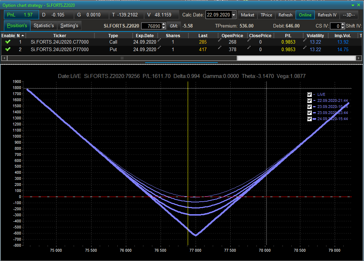This screenshot has height=261, width=364.
Task: Open the Calc Date dropdown calendar
Action: tap(234, 15)
